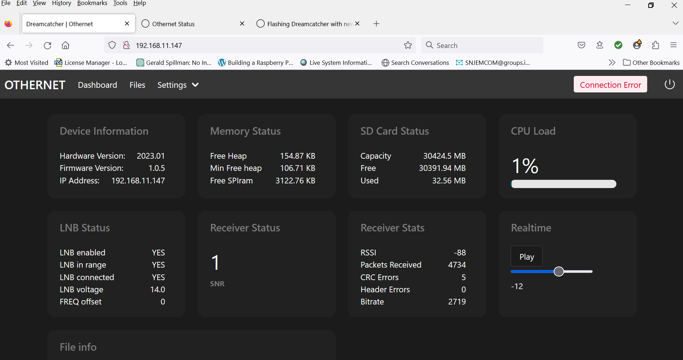Open Other Bookmarks folder
Screen dimensions: 683x360
(x=651, y=63)
